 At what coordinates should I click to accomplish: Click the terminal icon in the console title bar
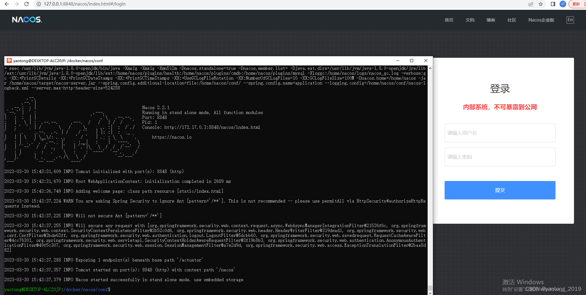[9, 61]
